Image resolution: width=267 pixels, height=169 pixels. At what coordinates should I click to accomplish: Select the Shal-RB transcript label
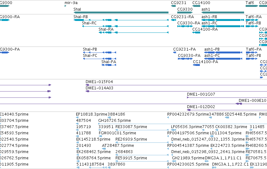(81, 17)
